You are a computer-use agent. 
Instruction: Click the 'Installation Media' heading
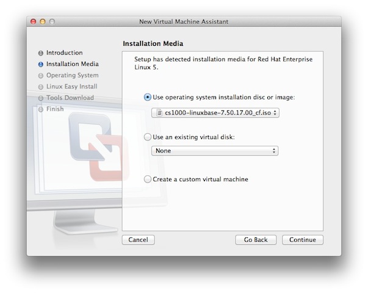(x=153, y=44)
